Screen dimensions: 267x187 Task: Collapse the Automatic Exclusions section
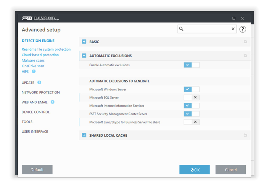84,56
